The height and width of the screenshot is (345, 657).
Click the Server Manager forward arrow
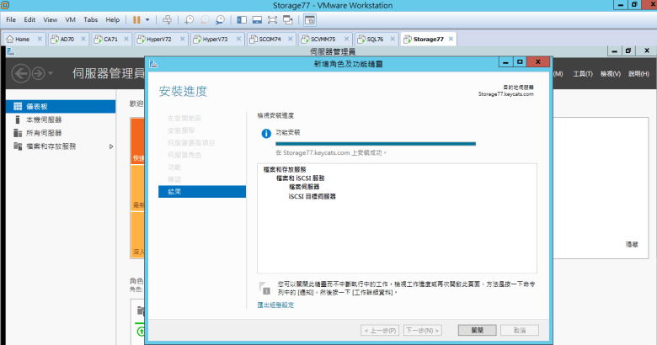click(x=37, y=73)
